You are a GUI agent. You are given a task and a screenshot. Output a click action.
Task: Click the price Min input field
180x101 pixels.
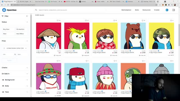[x=8, y=54]
